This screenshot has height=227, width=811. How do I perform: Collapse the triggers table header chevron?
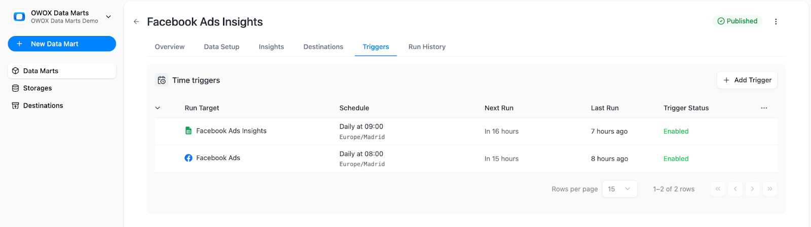(x=158, y=108)
